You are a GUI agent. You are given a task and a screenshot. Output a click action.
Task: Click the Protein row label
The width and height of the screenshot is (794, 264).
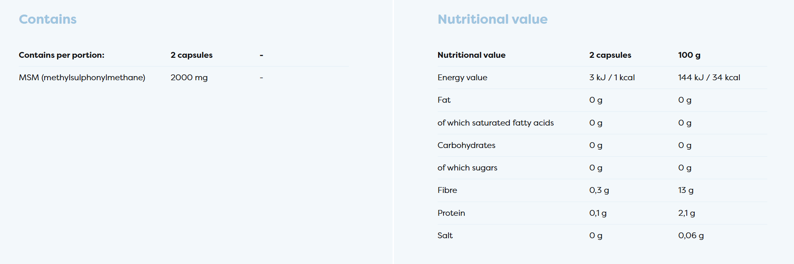click(x=451, y=213)
